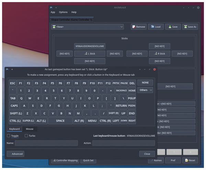
Task: Click the Save As button
Action: (x=190, y=27)
